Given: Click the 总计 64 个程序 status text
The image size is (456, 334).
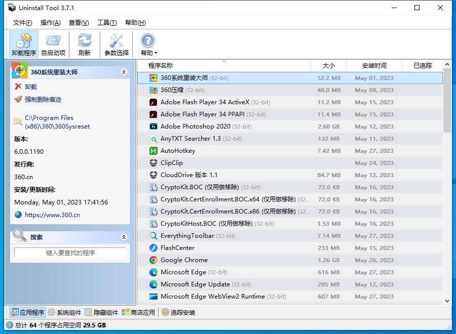Looking at the screenshot, I should 60,325.
